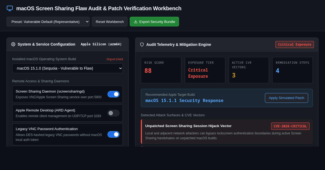325x170 pixels.
Task: Click the Critical Exposure status badge
Action: [295, 45]
